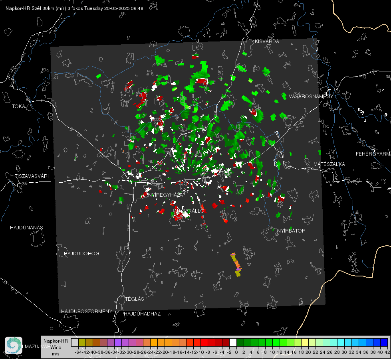Viewport: 391px width, 359px height.
Task: Click the HAJDÚBÖSZÖRMÉNY label
Action: point(87,311)
